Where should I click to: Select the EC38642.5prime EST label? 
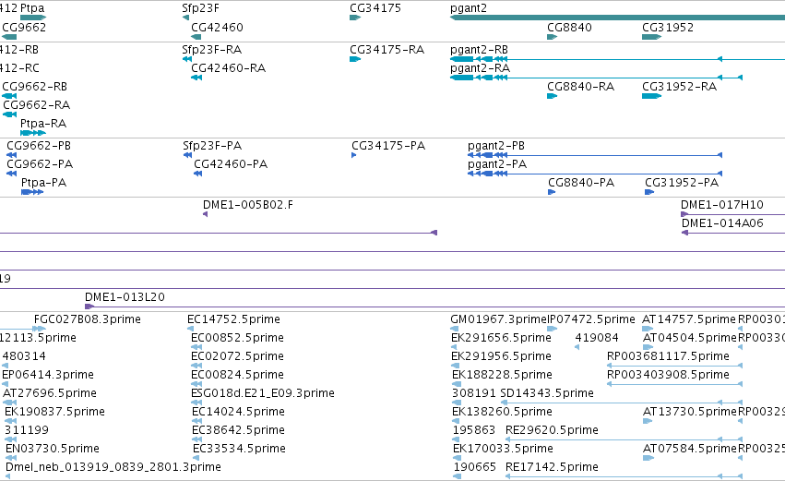pos(238,430)
